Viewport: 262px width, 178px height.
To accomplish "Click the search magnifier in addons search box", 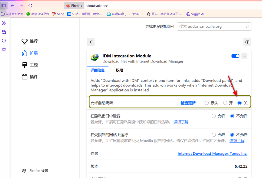I will (x=247, y=26).
